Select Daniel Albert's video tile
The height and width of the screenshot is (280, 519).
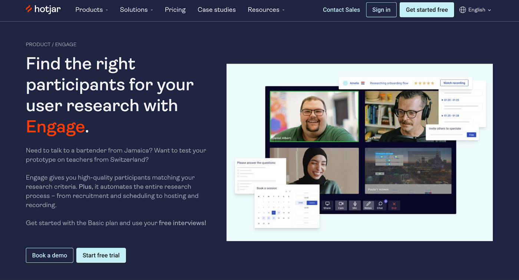point(314,116)
